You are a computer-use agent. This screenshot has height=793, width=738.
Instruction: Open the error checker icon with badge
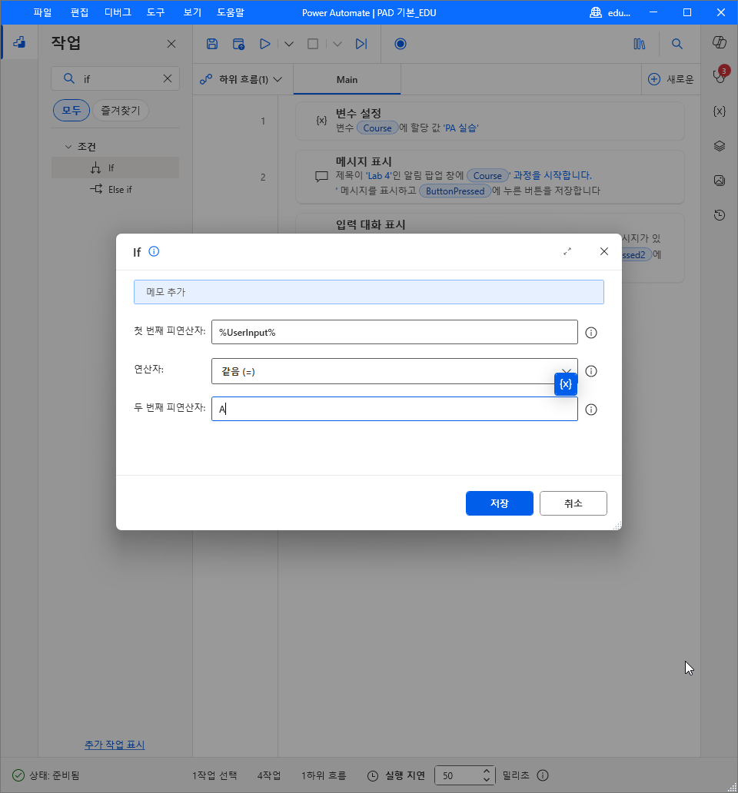[720, 76]
